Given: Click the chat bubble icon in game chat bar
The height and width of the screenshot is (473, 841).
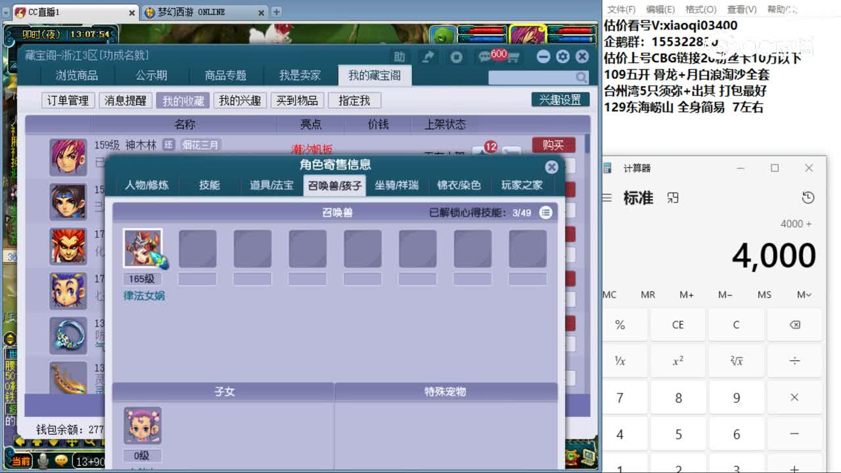Looking at the screenshot, I should (x=61, y=461).
